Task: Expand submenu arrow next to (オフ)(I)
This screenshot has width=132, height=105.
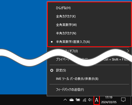Action: [x=128, y=51]
